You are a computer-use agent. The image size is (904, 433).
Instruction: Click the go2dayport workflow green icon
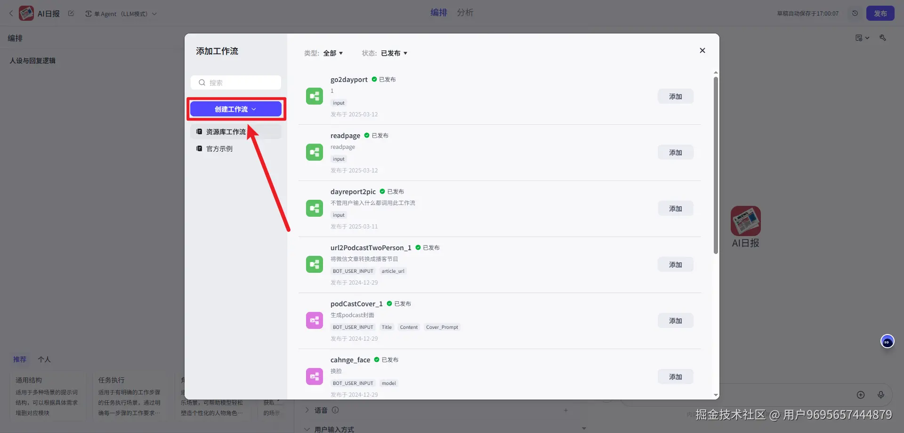click(x=315, y=96)
